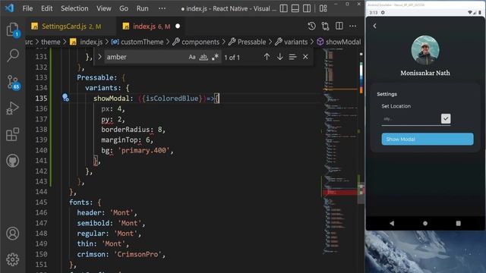Open the Run menu
The width and height of the screenshot is (486, 273).
143,8
